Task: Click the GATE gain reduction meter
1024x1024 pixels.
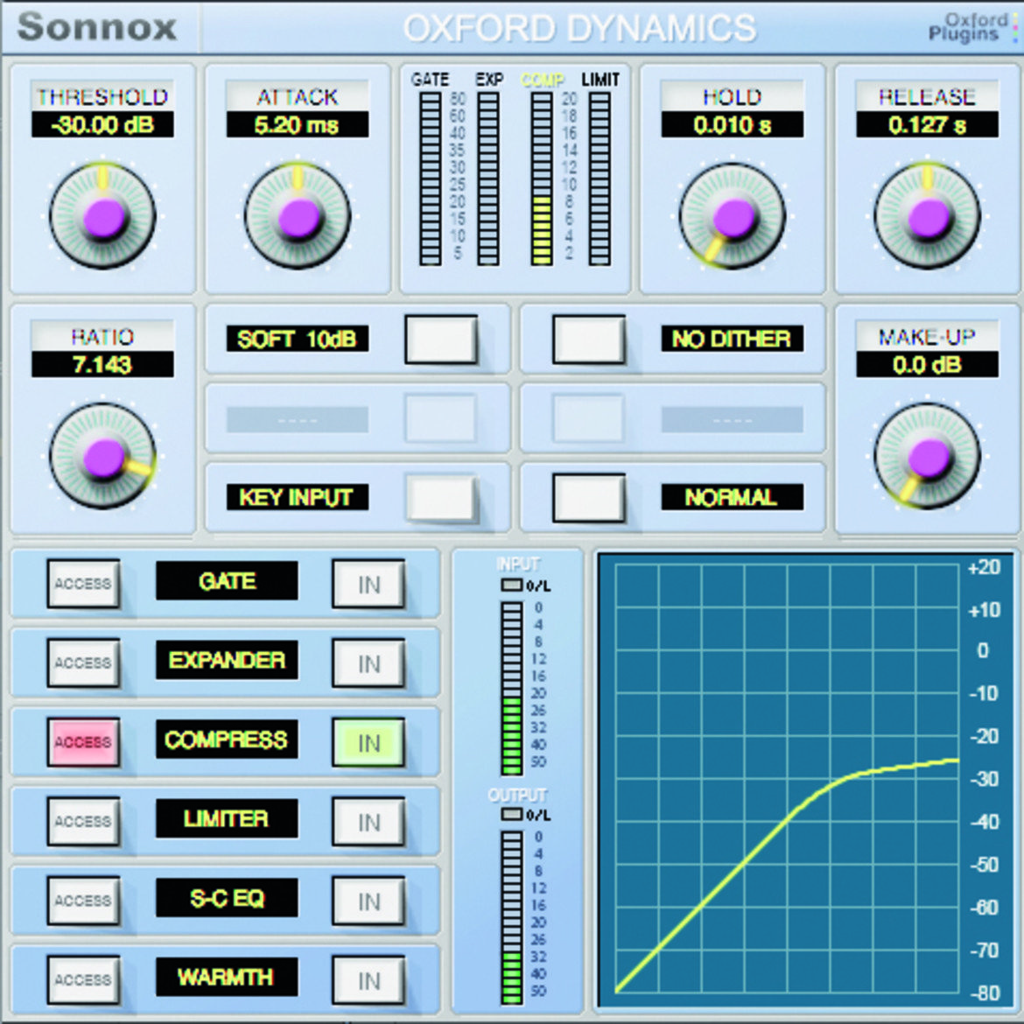Action: (x=431, y=179)
